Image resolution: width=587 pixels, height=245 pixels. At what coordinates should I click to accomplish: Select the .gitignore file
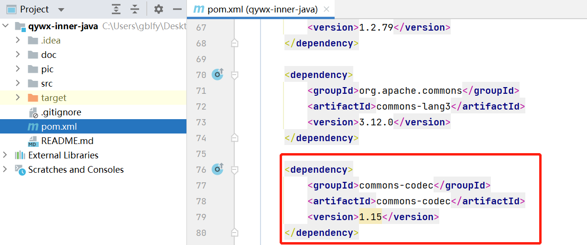93,112
